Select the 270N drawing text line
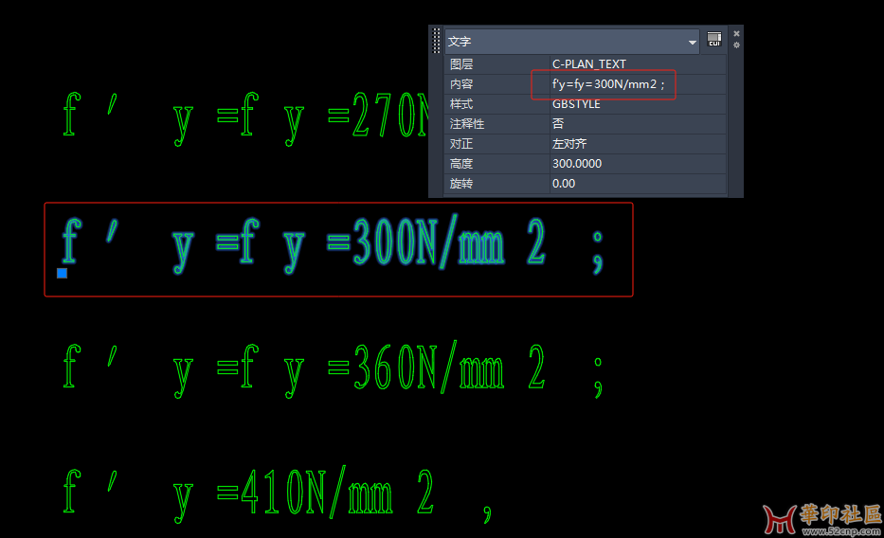The image size is (884, 538). [245, 117]
